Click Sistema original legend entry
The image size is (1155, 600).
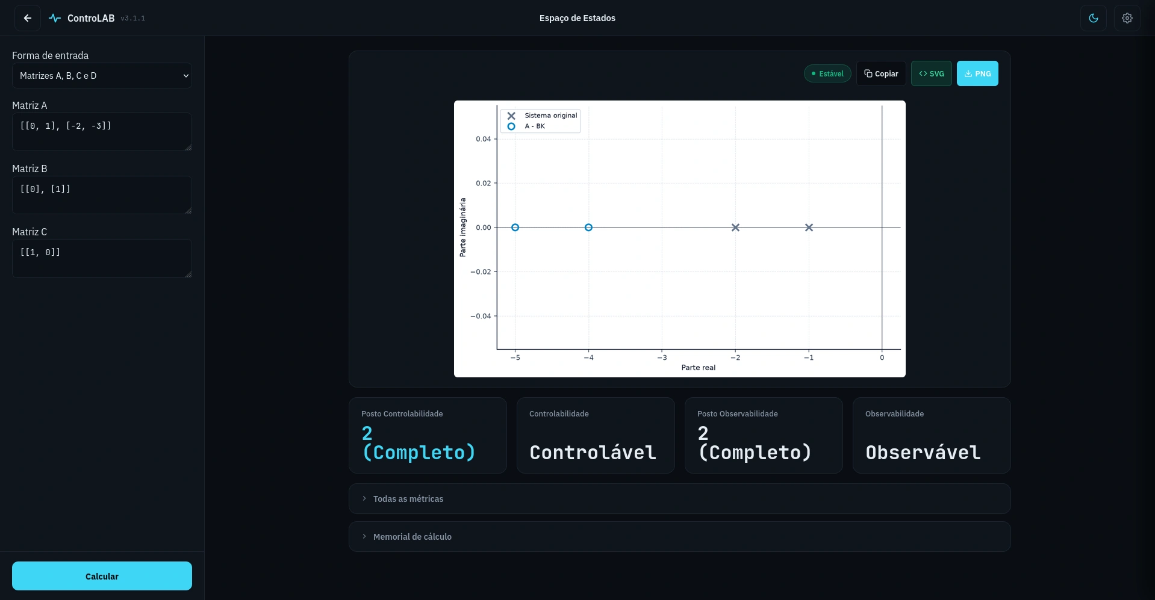point(542,116)
